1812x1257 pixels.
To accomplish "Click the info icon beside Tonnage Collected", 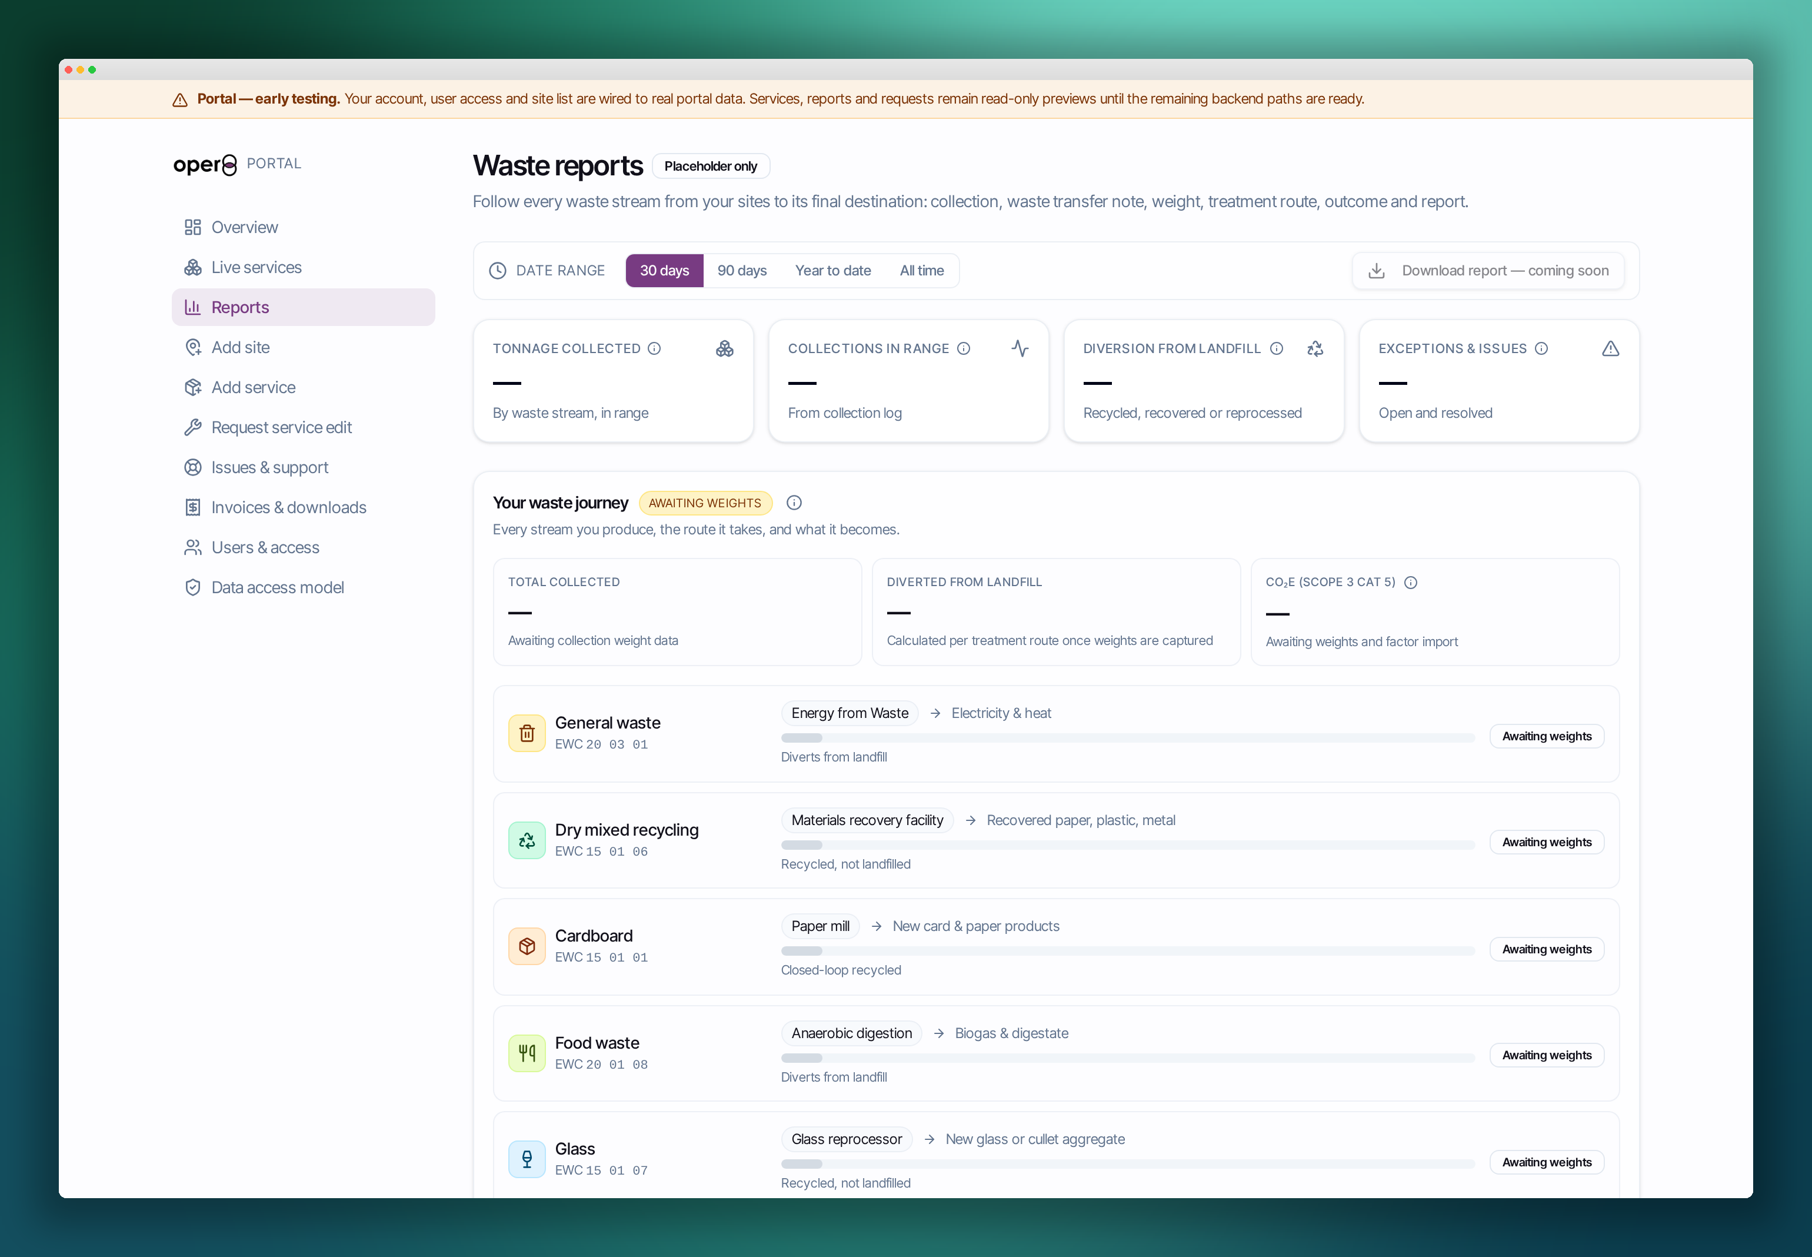I will pos(654,349).
